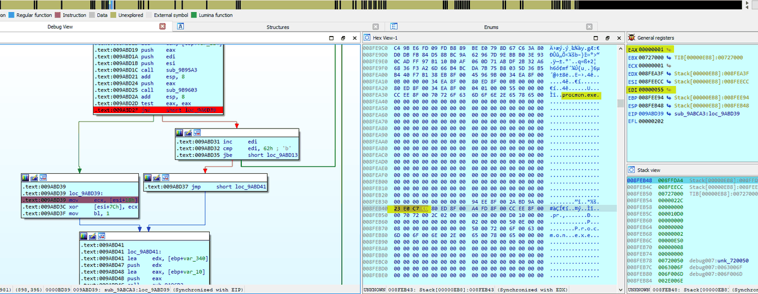758x294 pixels.
Task: Click the Instruction legend color swatch
Action: point(57,14)
